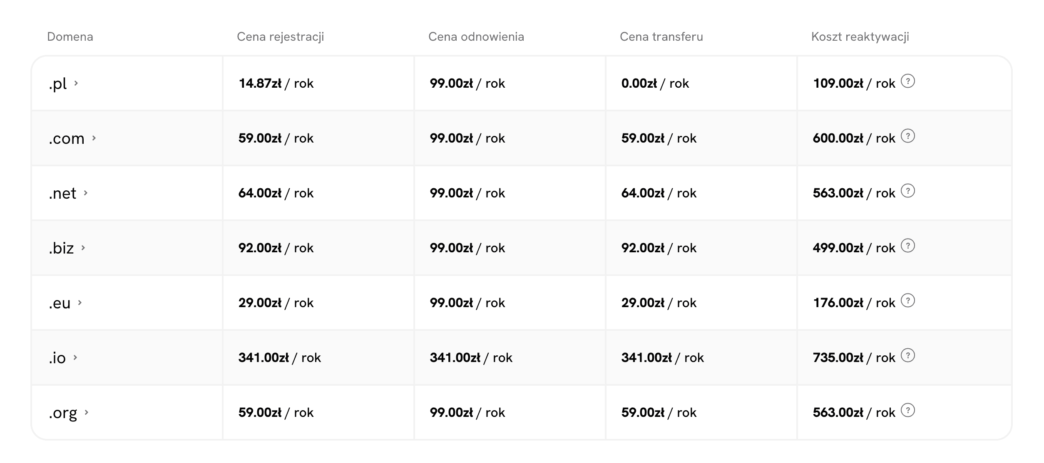Click question mark icon in .net row

(x=907, y=191)
